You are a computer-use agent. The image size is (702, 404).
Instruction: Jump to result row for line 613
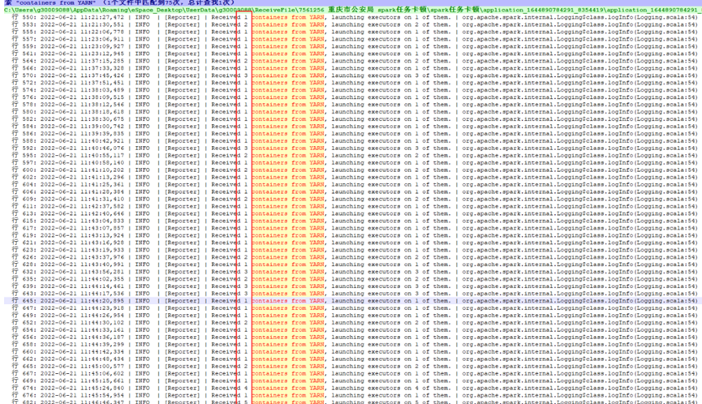tap(353, 213)
